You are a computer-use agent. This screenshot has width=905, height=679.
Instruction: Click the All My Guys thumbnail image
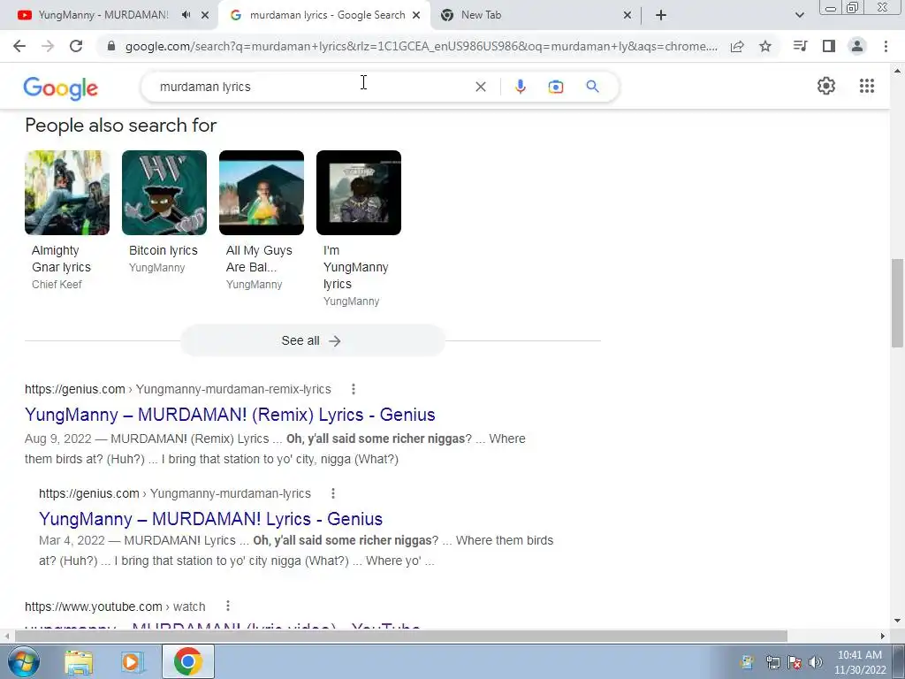(x=262, y=193)
